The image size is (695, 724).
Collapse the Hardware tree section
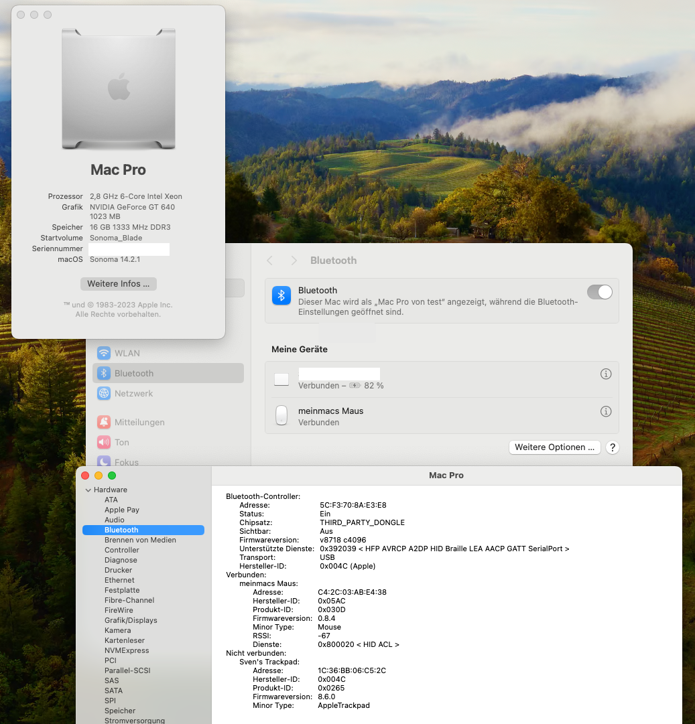point(88,490)
